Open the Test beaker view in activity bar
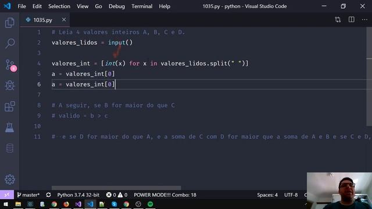372x209 pixels. click(10, 127)
